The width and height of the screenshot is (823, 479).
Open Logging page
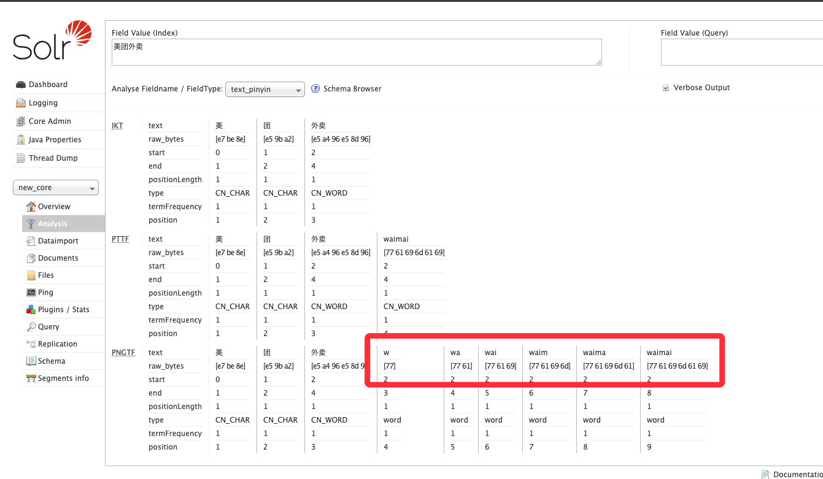43,103
